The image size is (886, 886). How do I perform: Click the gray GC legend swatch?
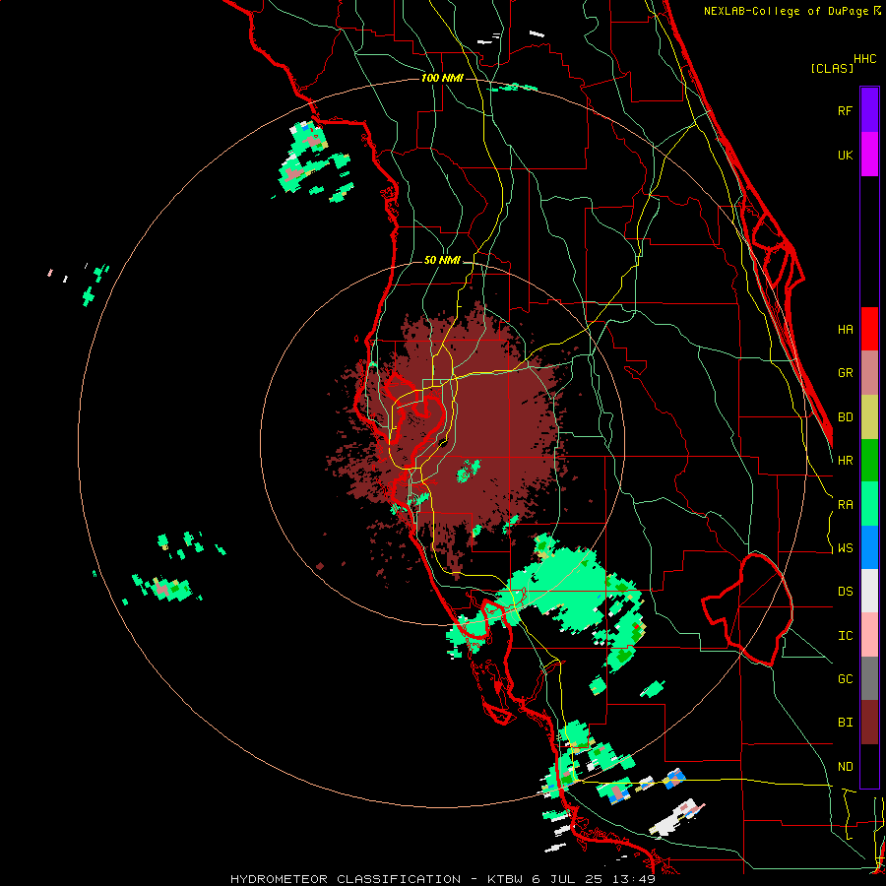[x=869, y=678]
